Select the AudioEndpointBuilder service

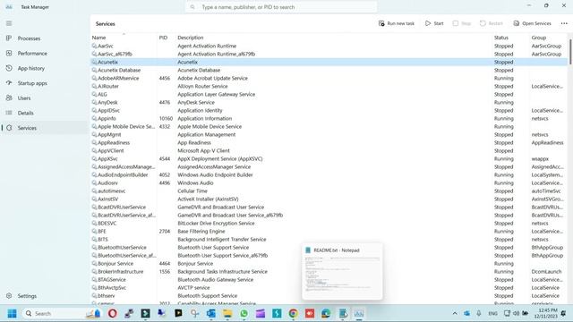point(329,175)
